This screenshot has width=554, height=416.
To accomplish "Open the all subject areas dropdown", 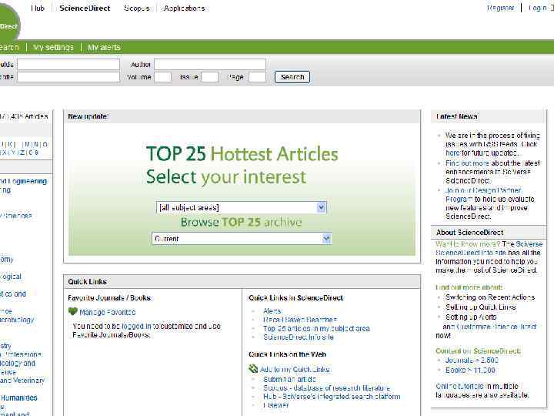I will (x=242, y=207).
